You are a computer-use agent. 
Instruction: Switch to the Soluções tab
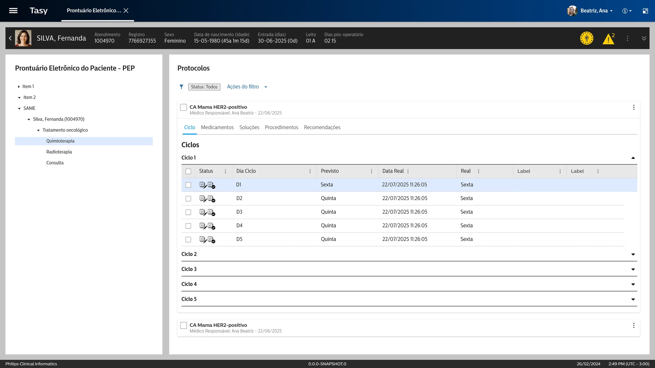point(249,127)
